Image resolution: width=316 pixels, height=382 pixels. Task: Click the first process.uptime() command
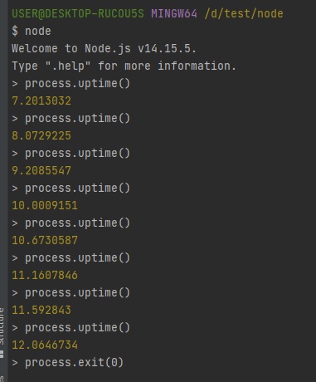(77, 83)
